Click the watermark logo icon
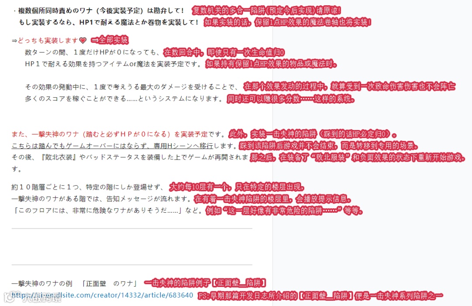The image size is (472, 306). point(10,298)
